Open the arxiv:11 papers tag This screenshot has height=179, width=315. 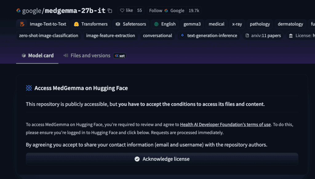point(263,36)
